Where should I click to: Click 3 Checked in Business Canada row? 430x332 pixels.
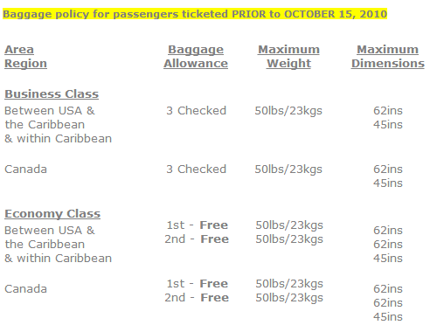coord(196,169)
